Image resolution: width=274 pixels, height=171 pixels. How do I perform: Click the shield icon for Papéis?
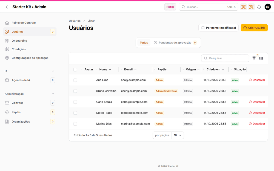tap(7, 112)
